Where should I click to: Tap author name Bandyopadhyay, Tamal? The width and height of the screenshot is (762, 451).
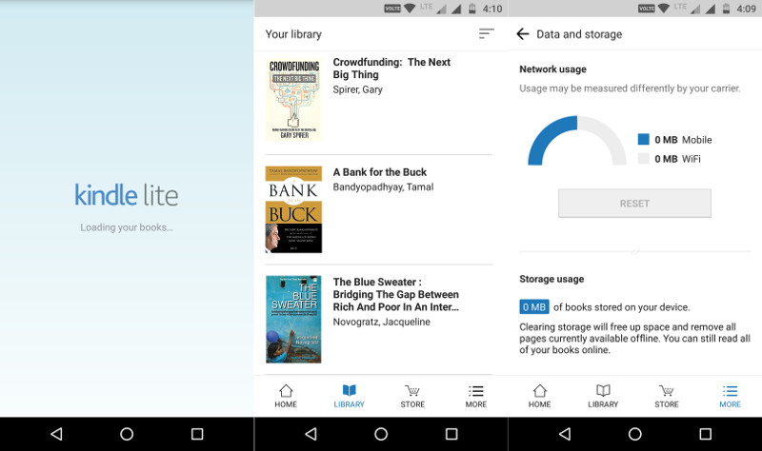[383, 186]
